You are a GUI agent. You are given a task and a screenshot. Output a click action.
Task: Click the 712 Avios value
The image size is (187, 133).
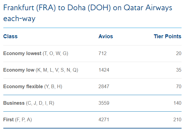103,54
